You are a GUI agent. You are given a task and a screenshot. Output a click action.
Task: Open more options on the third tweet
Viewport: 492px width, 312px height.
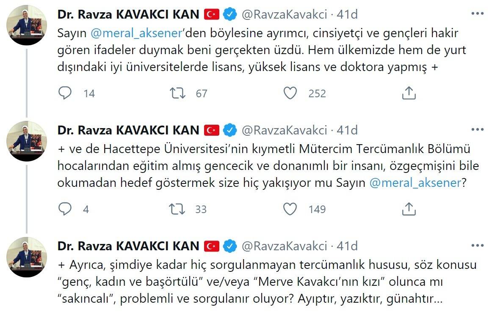[477, 245]
